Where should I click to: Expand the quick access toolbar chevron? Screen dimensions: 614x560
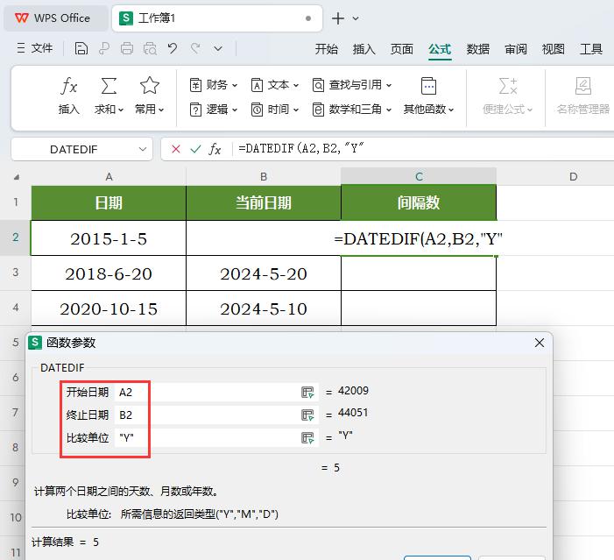218,49
